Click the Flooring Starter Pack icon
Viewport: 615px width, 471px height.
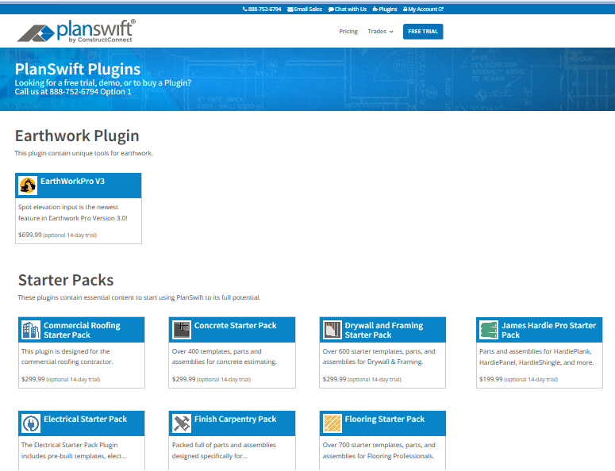click(x=332, y=423)
